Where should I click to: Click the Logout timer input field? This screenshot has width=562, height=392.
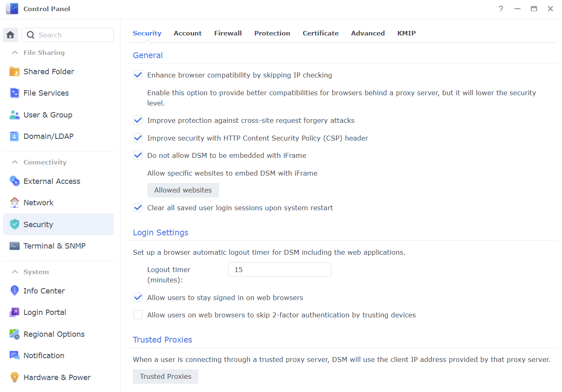tap(279, 270)
